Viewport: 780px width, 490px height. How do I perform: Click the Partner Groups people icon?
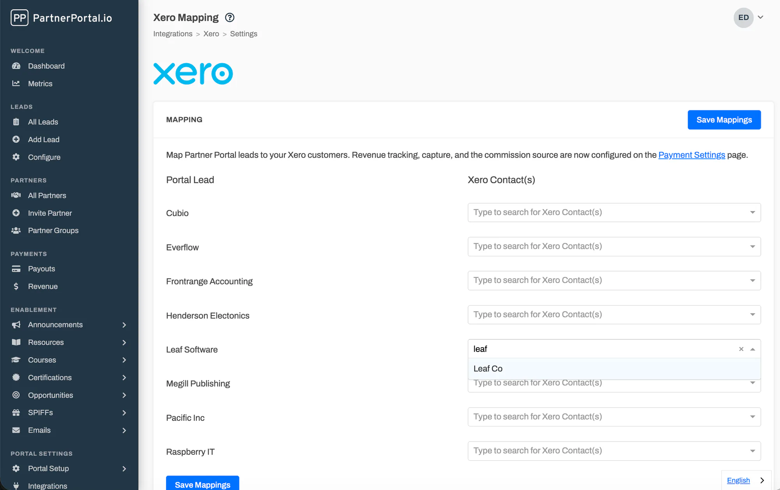point(16,231)
